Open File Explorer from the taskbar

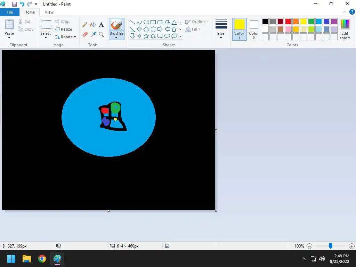pyautogui.click(x=26, y=259)
